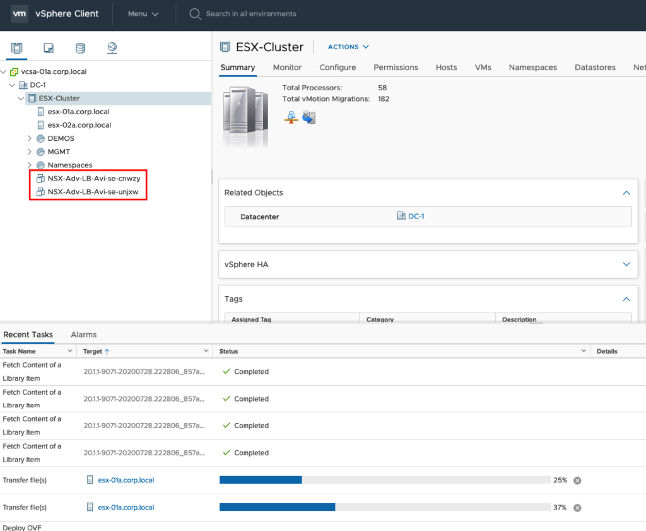This screenshot has height=531, width=646.
Task: Collapse the Related Objects panel
Action: tap(626, 193)
